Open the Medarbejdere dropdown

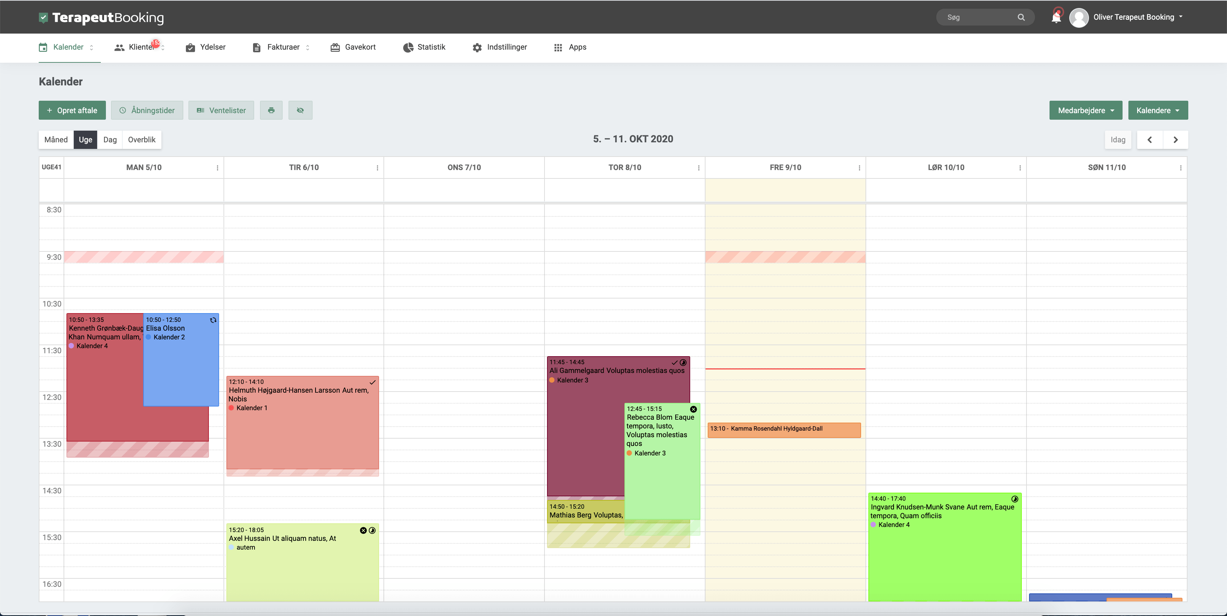[1086, 110]
